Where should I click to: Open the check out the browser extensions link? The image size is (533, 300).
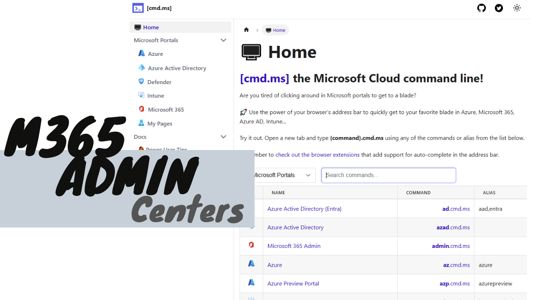(x=318, y=155)
